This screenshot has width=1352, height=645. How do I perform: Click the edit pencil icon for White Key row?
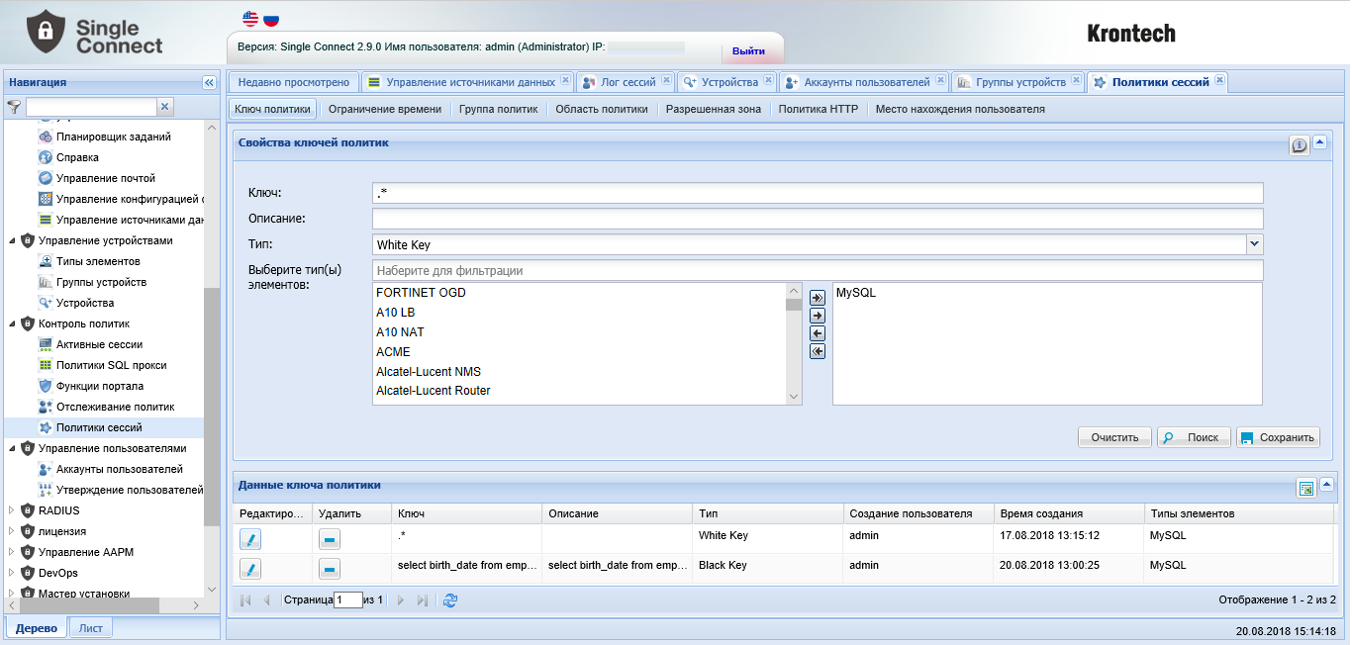pyautogui.click(x=251, y=538)
